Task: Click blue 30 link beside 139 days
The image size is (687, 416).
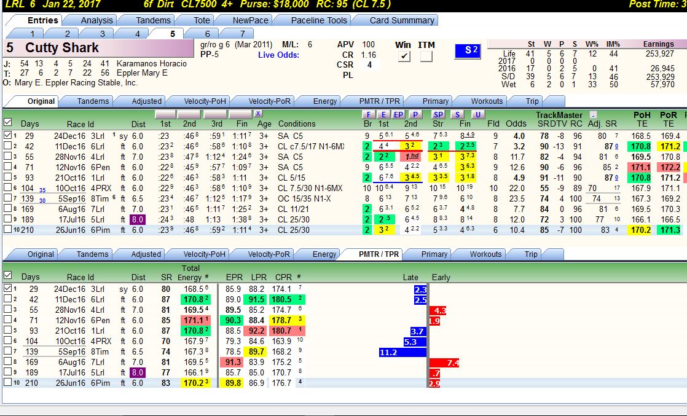Action: pyautogui.click(x=42, y=201)
